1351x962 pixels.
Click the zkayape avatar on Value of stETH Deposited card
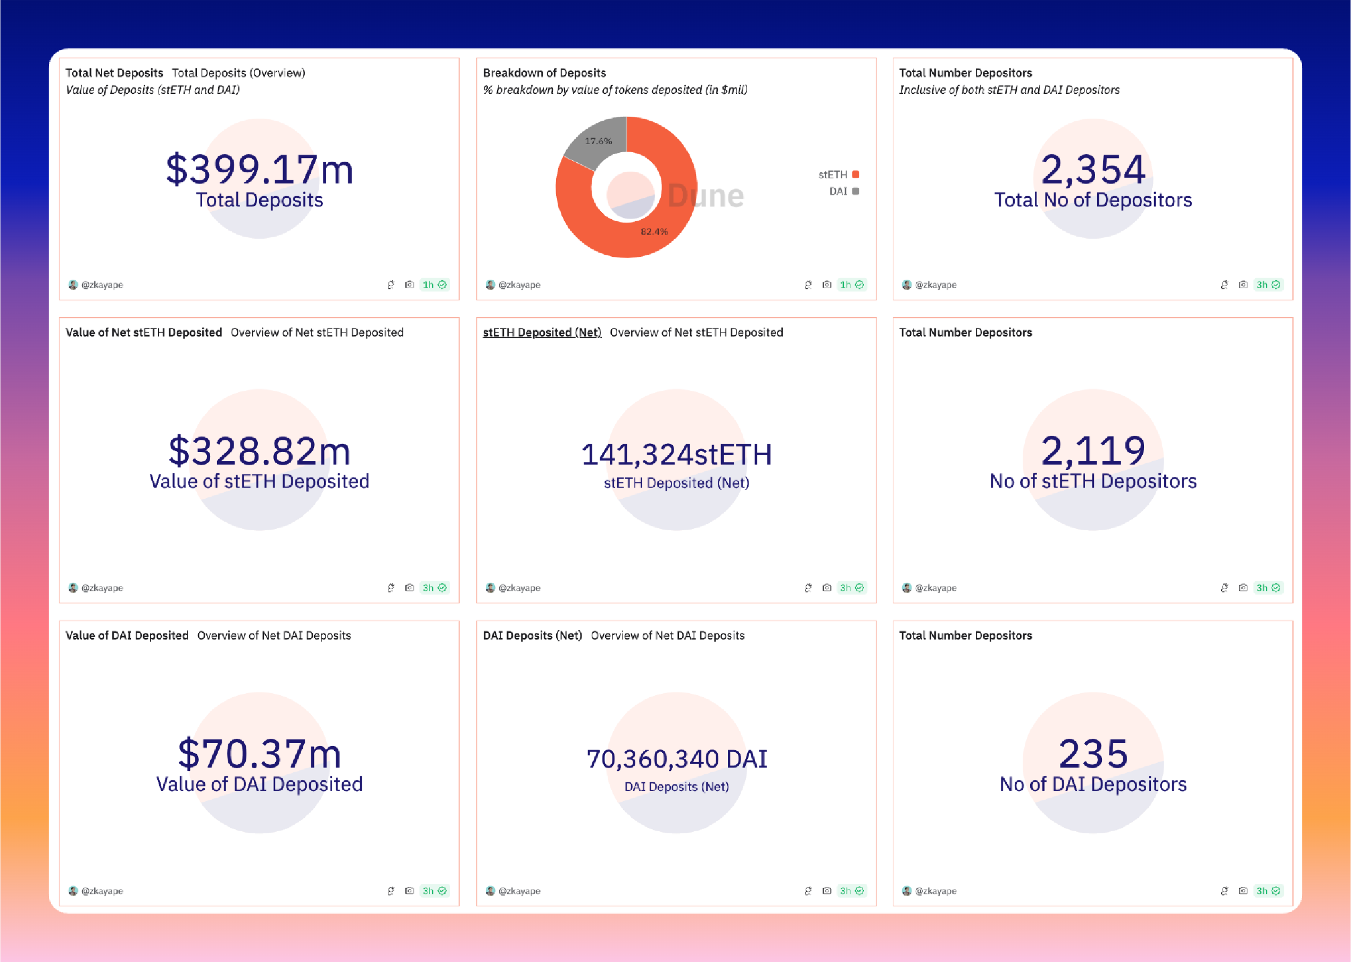(73, 588)
